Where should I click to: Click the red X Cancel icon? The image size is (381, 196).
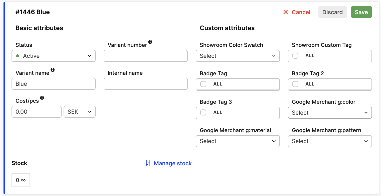[x=286, y=12]
